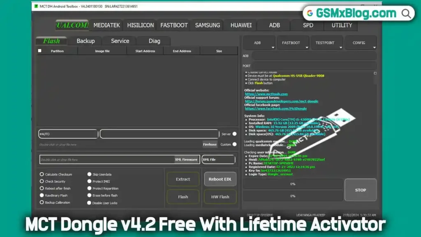The image size is (421, 237).
Task: Click the search magnifier icon on GSMxBlog banner
Action: [406, 14]
